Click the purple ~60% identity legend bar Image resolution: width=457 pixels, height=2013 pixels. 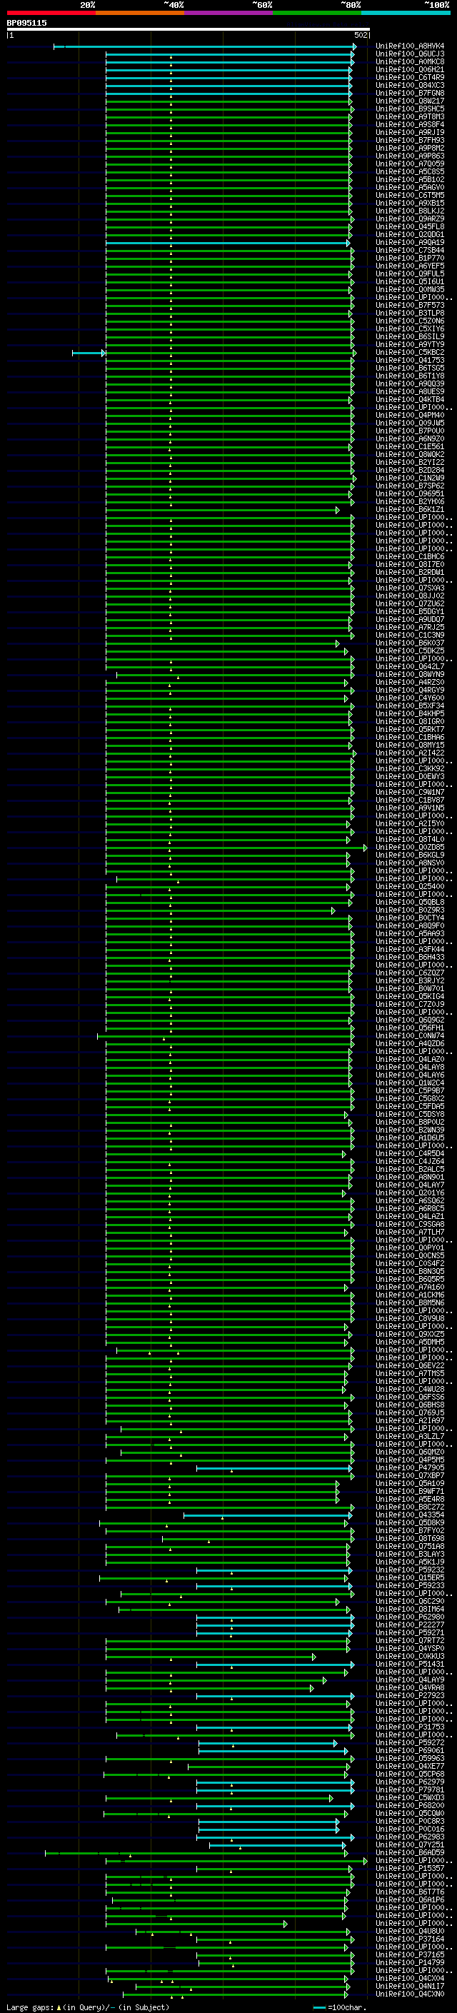tap(228, 13)
